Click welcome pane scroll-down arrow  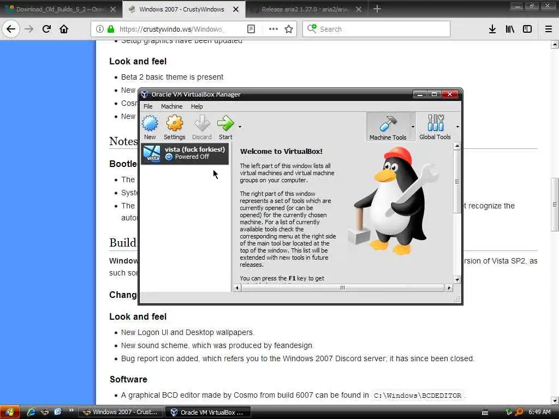pos(457,280)
